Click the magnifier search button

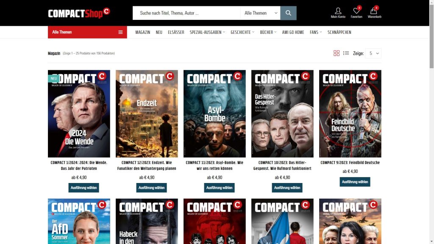click(288, 13)
